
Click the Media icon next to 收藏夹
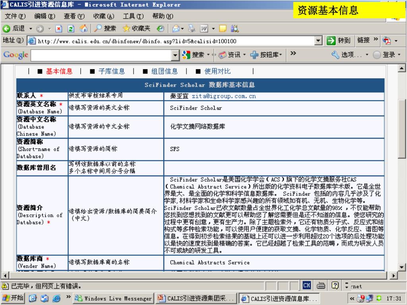[161, 29]
